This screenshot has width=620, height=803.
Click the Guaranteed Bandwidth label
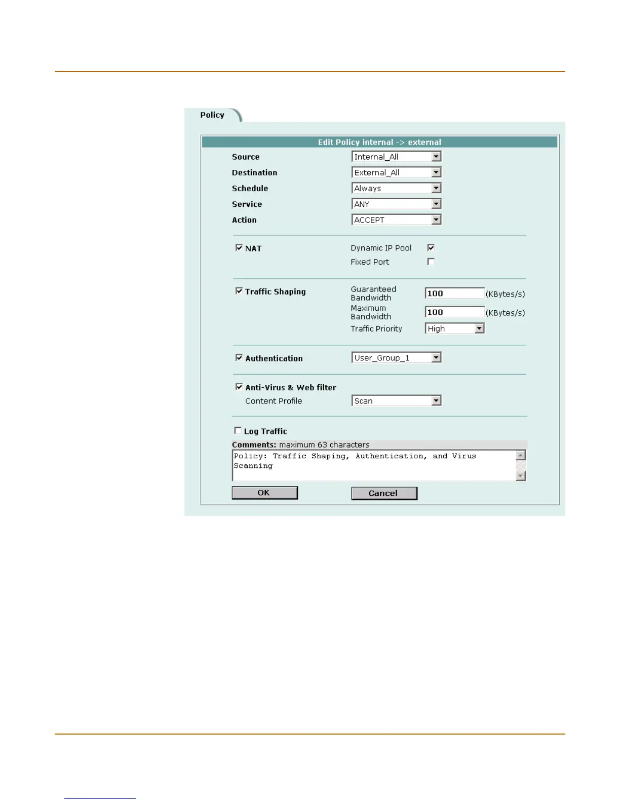pos(373,294)
